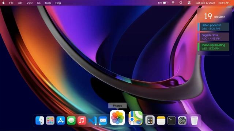Open Messages app in dock
Screen dimensions: 234x131
(71, 120)
